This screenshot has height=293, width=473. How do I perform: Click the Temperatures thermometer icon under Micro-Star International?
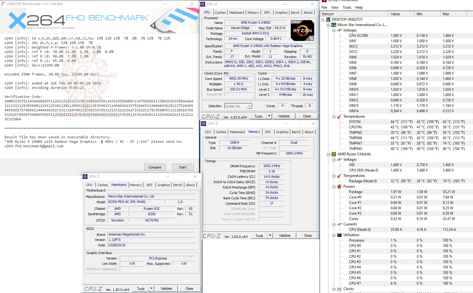point(339,116)
